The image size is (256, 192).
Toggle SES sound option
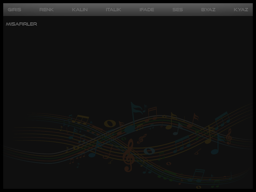pos(178,10)
